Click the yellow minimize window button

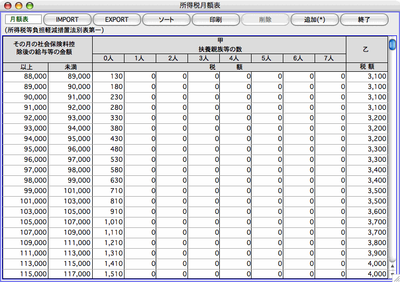pyautogui.click(x=19, y=5)
